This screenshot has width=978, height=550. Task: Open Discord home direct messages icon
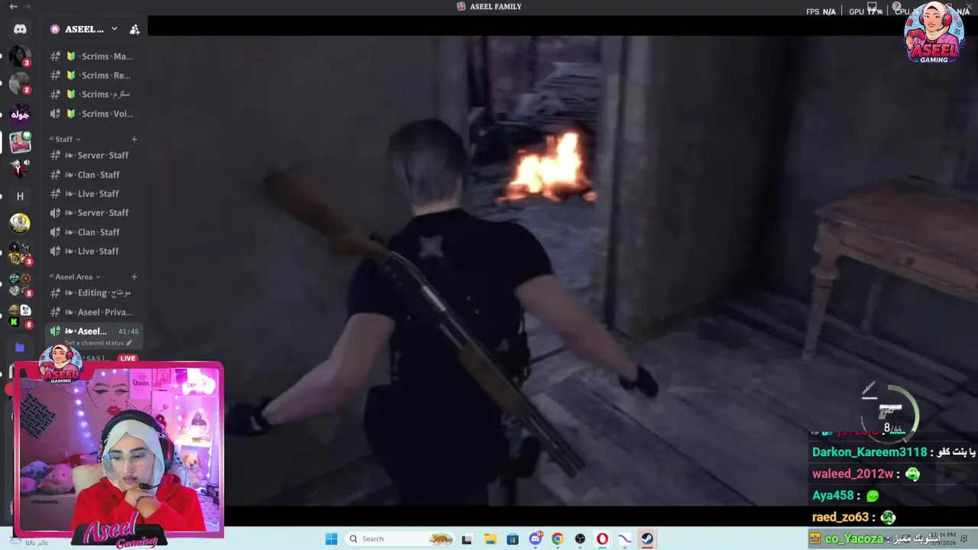(20, 29)
